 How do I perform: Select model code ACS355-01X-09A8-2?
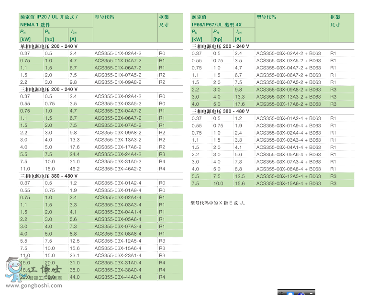tap(118, 82)
